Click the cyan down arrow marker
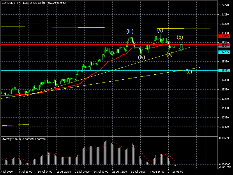 click(x=181, y=47)
